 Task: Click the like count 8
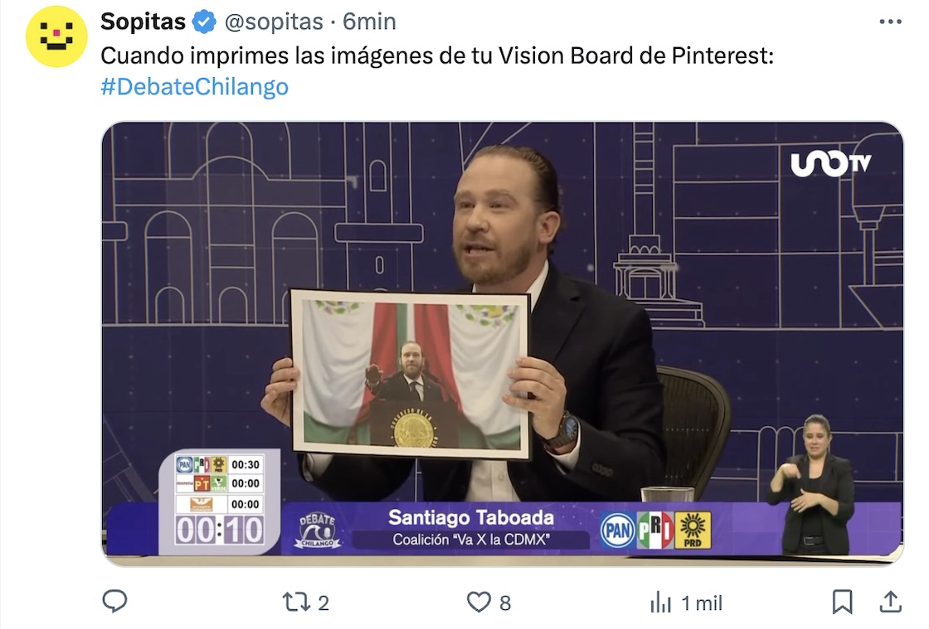[505, 603]
